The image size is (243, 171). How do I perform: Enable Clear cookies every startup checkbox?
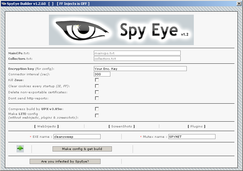pyautogui.click(x=97, y=86)
